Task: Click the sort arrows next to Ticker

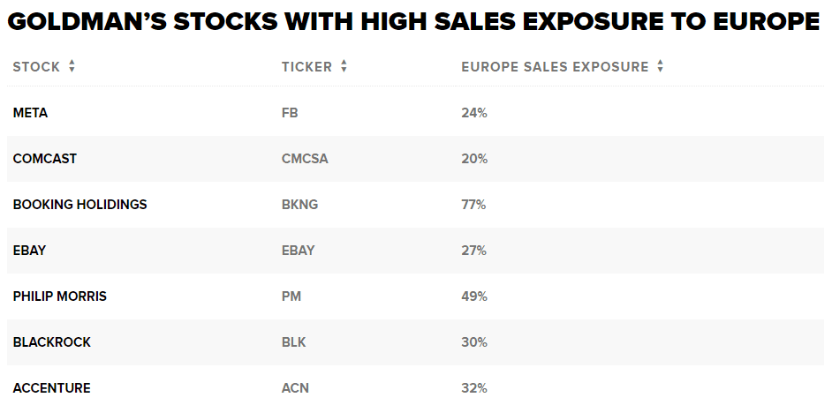Action: (x=344, y=66)
